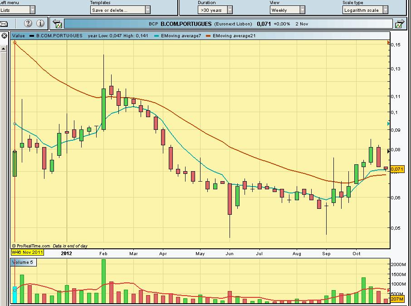Open the Volume 5 indicator label
411x306 pixels.
tap(23, 262)
